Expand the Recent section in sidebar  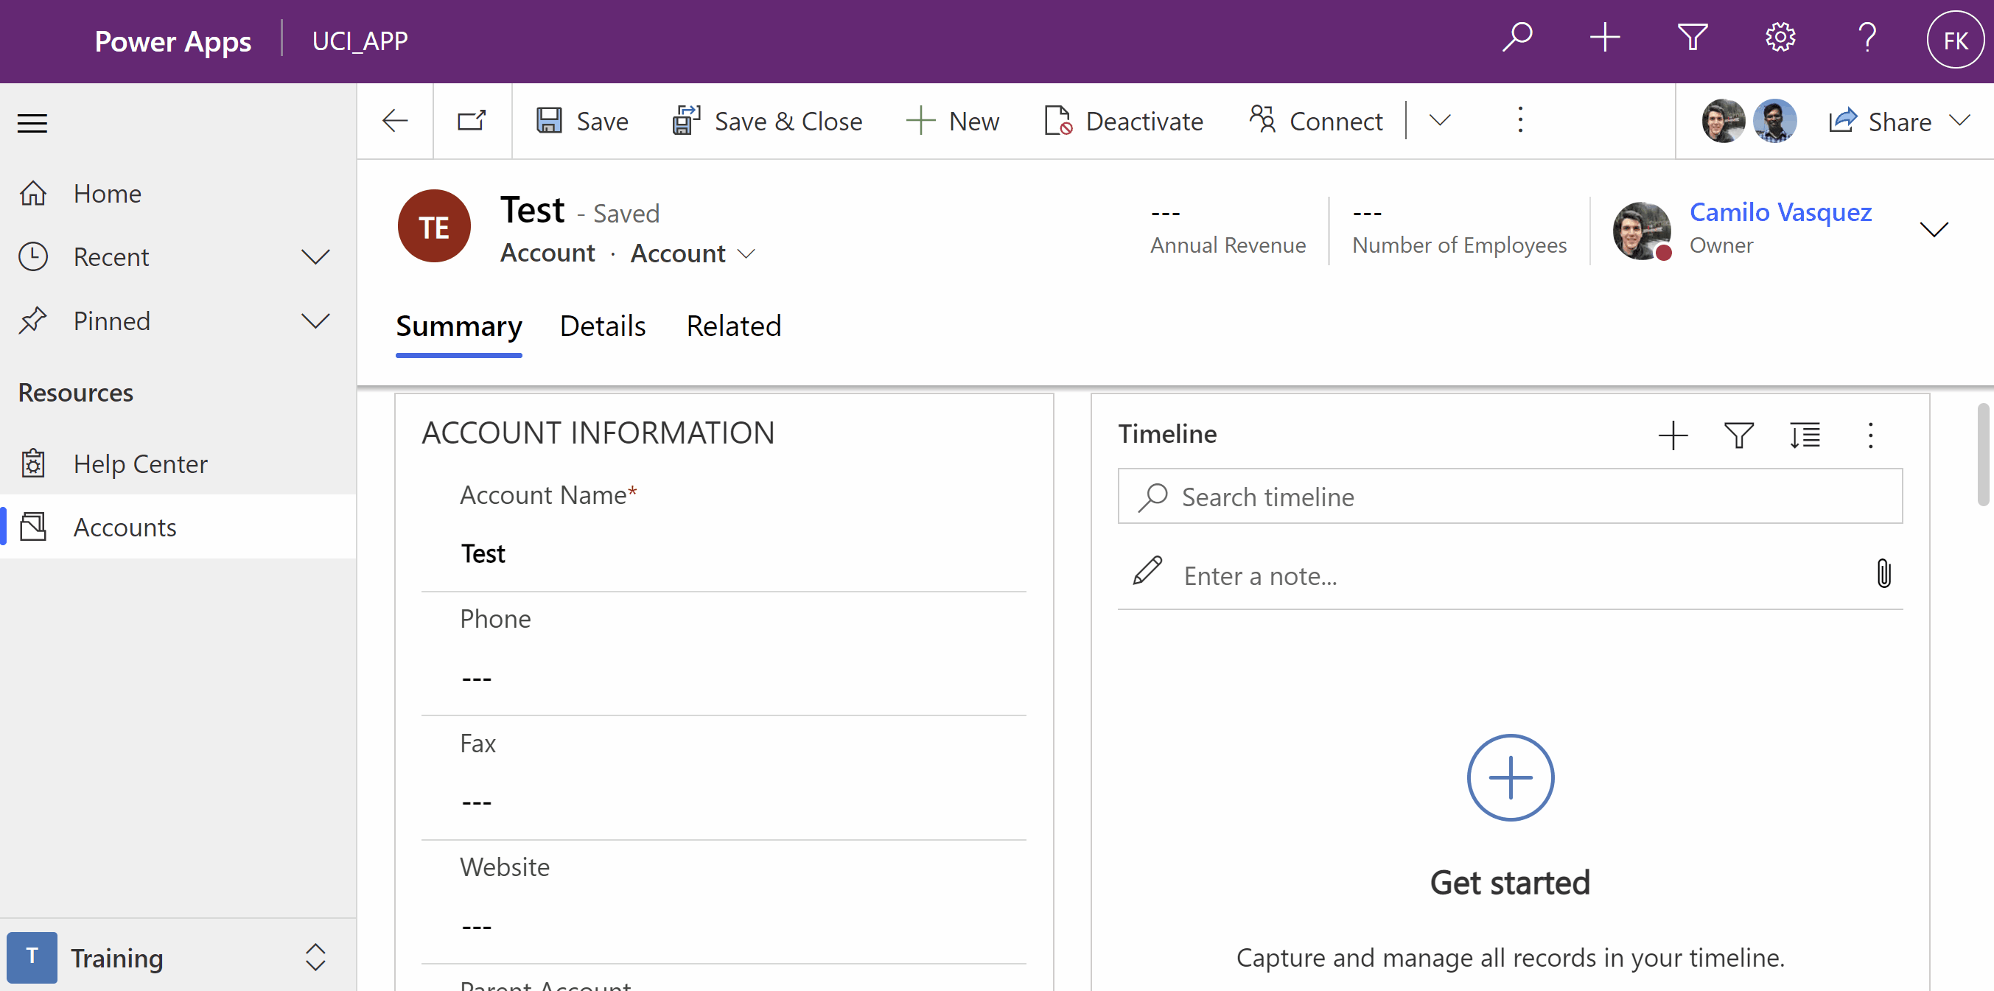[316, 256]
